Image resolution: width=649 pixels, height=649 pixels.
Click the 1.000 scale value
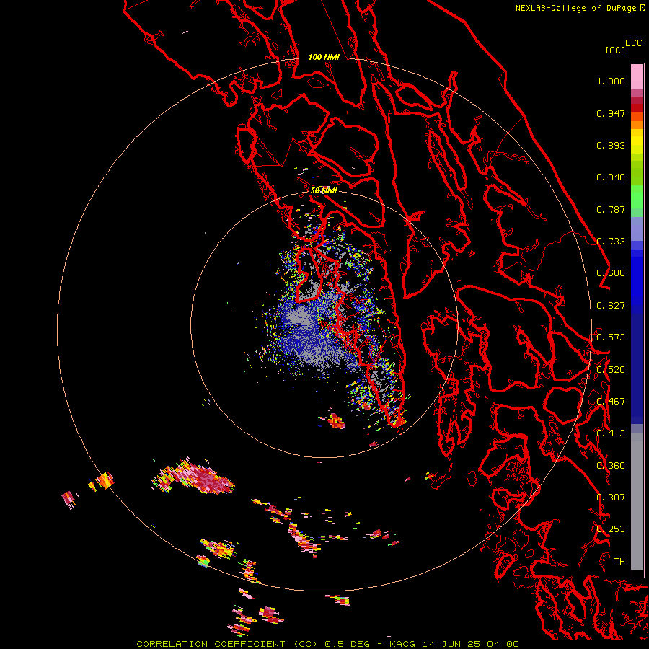click(611, 81)
